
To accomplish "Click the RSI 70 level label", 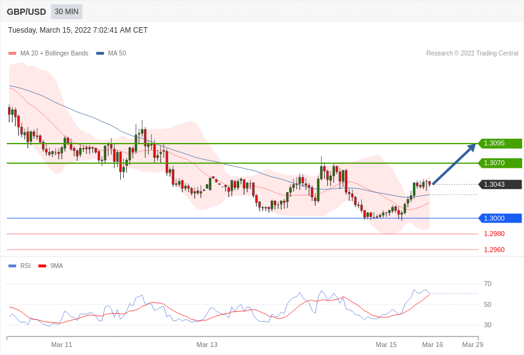I will click(488, 284).
